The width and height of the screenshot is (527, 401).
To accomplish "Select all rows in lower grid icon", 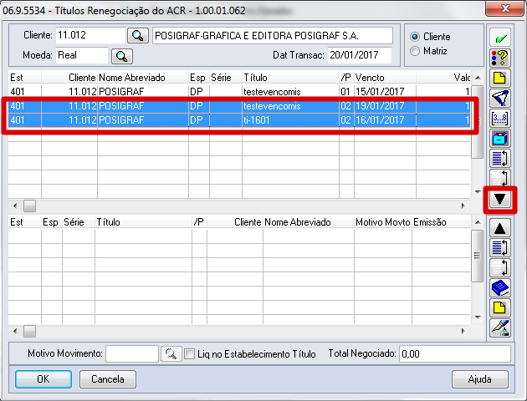I will [500, 247].
